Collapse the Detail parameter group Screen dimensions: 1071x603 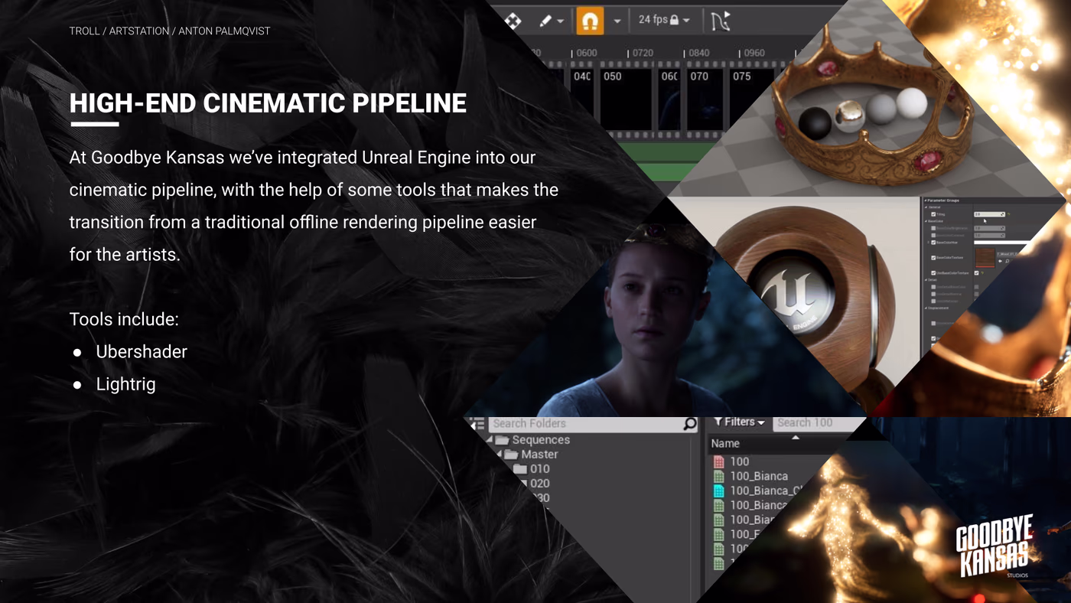click(x=926, y=279)
